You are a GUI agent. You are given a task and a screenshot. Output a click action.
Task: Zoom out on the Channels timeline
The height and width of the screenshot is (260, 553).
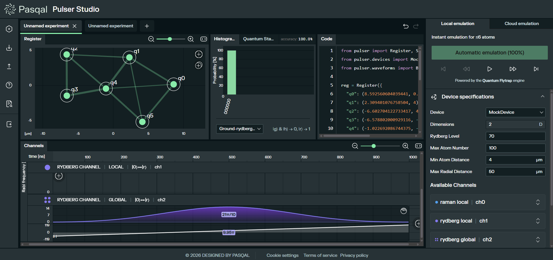pyautogui.click(x=355, y=146)
